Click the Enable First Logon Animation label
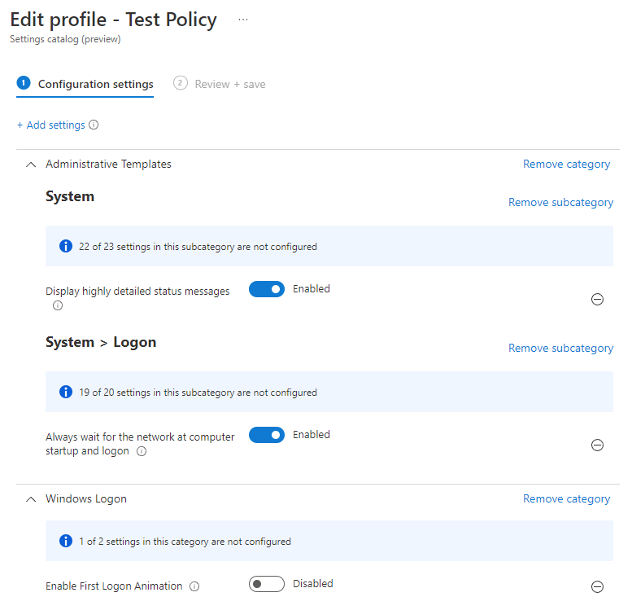Screen dimensions: 632x610 [114, 586]
